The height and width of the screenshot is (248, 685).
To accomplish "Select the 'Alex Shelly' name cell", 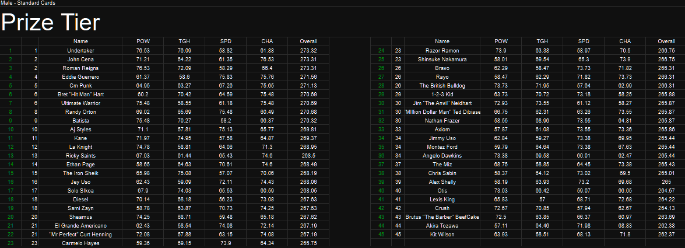I will click(x=442, y=182).
